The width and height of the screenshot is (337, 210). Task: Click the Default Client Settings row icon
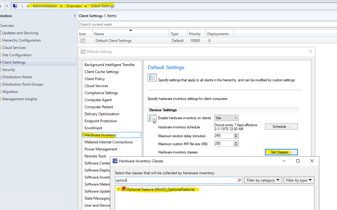pos(83,40)
